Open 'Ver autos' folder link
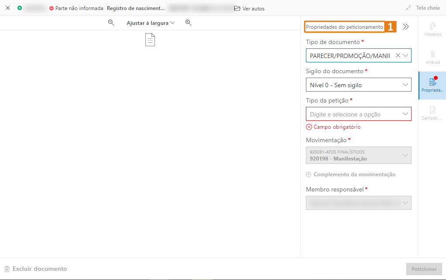The width and height of the screenshot is (446, 280). [249, 8]
